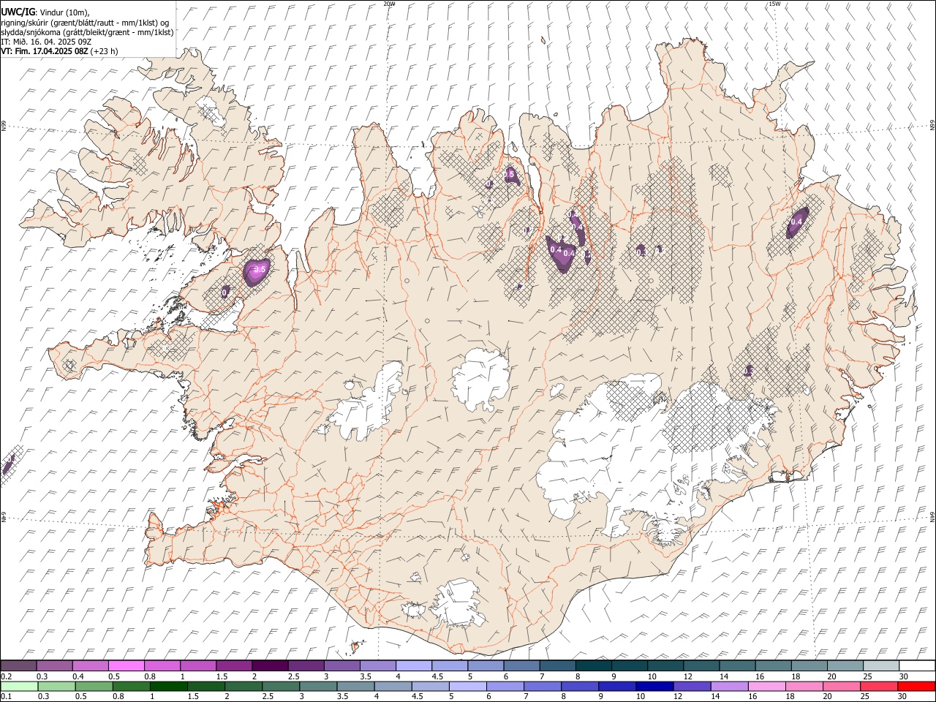
Task: Click the 'IT: Mið. 16. 04. 2025 09Z' line
Action: tap(46, 42)
